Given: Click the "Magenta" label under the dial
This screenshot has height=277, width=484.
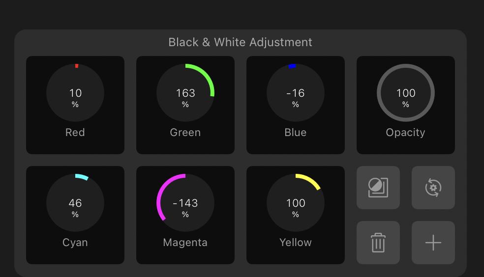Looking at the screenshot, I should (x=185, y=243).
